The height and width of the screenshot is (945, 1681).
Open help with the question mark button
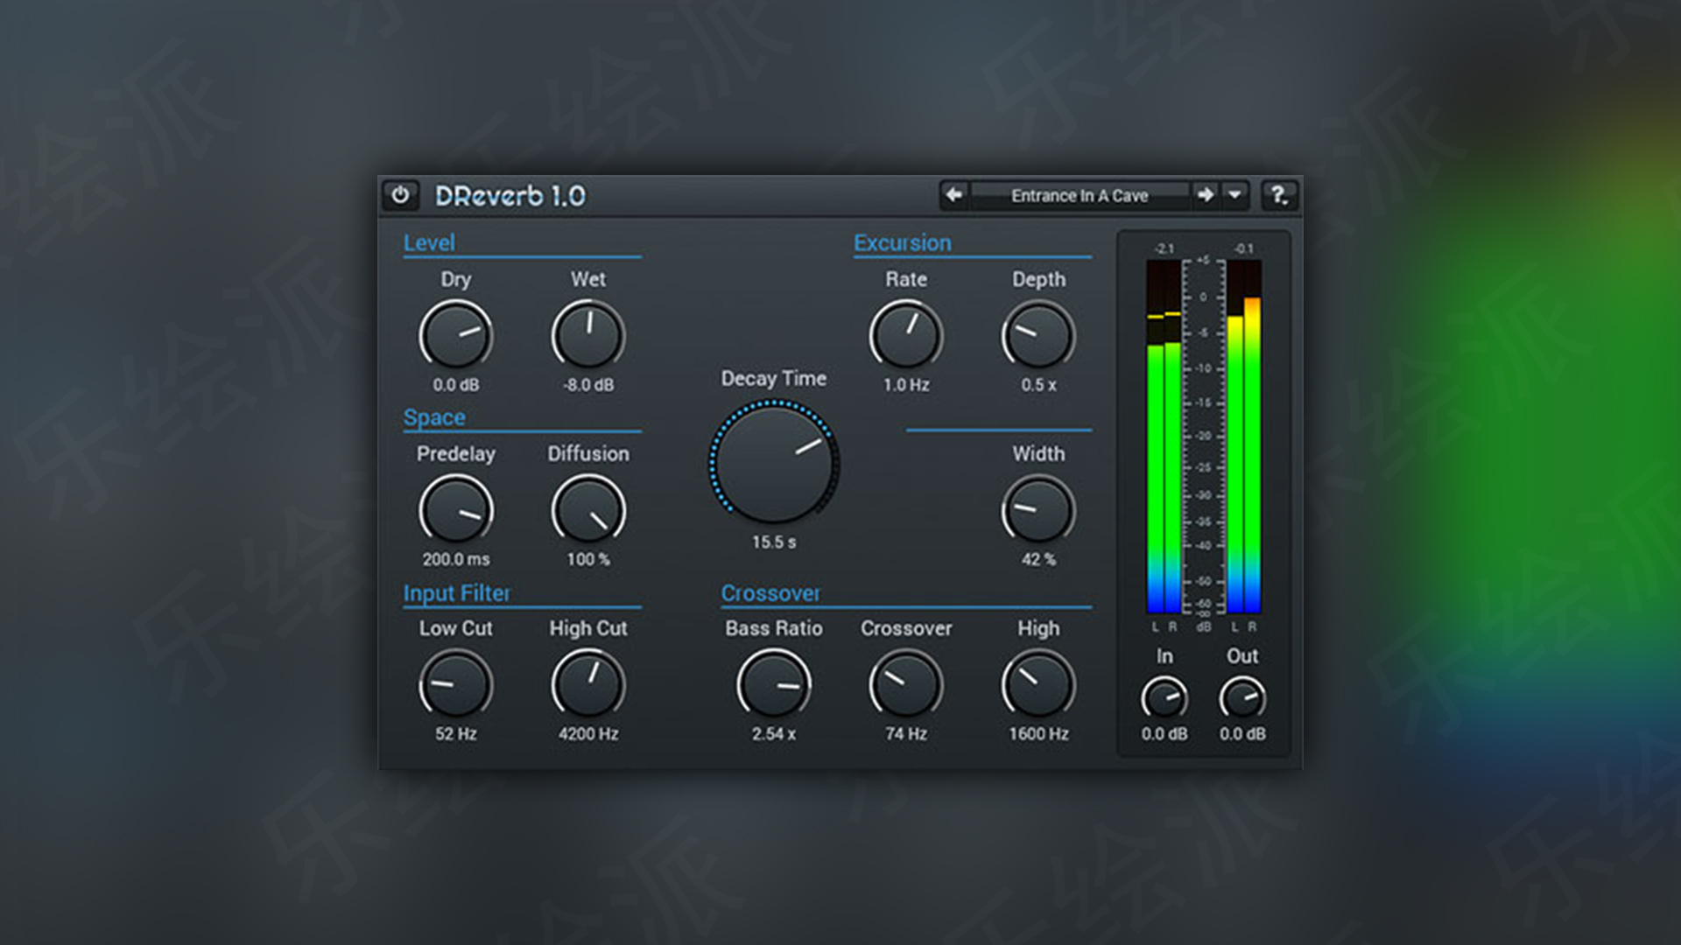1278,195
